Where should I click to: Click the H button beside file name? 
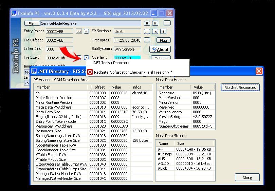147,23
